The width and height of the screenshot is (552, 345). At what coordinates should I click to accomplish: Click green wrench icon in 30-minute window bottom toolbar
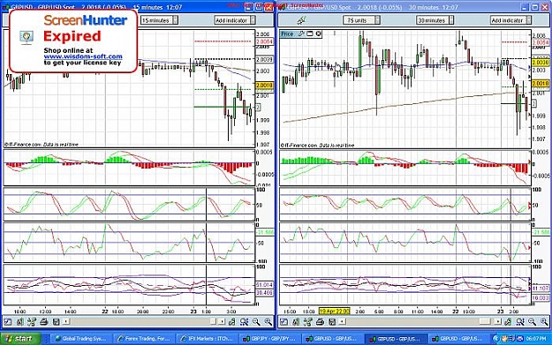[508, 321]
